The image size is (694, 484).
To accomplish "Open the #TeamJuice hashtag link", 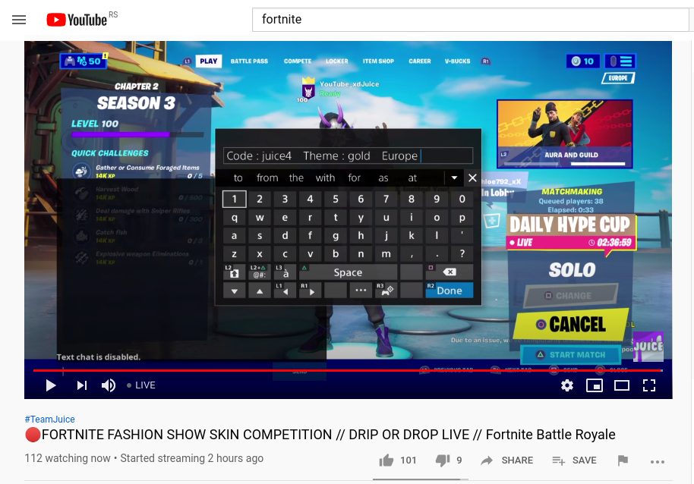I will [49, 420].
